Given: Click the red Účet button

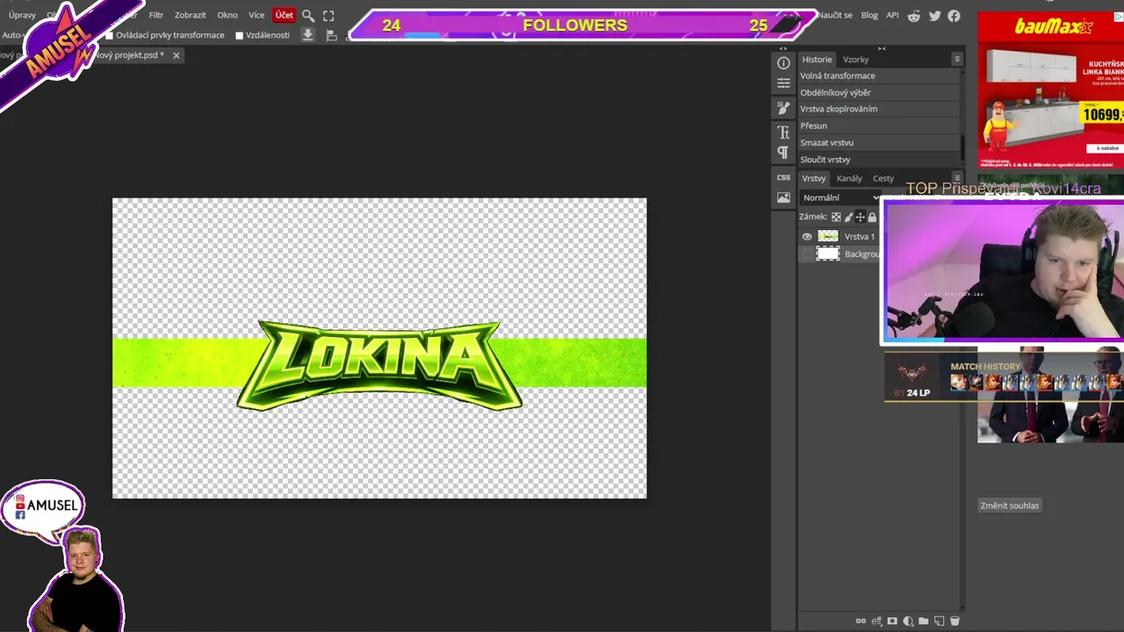Looking at the screenshot, I should (x=285, y=15).
